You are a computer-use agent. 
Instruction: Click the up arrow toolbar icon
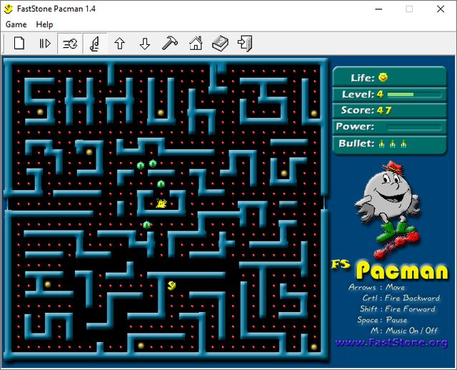tap(119, 44)
